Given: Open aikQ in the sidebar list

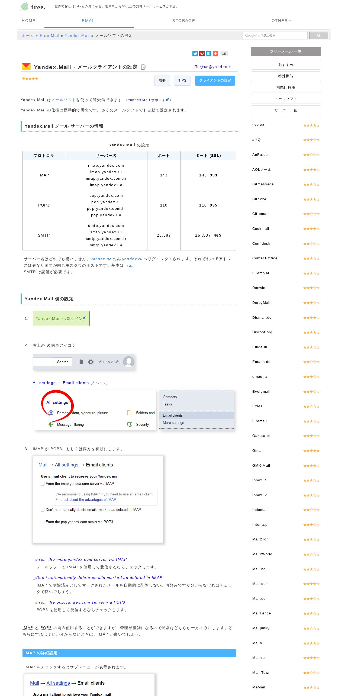Looking at the screenshot, I should click(x=256, y=140).
